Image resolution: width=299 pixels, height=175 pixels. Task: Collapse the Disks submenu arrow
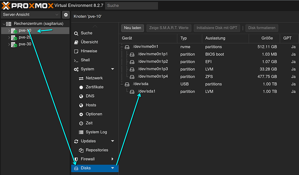(113, 168)
